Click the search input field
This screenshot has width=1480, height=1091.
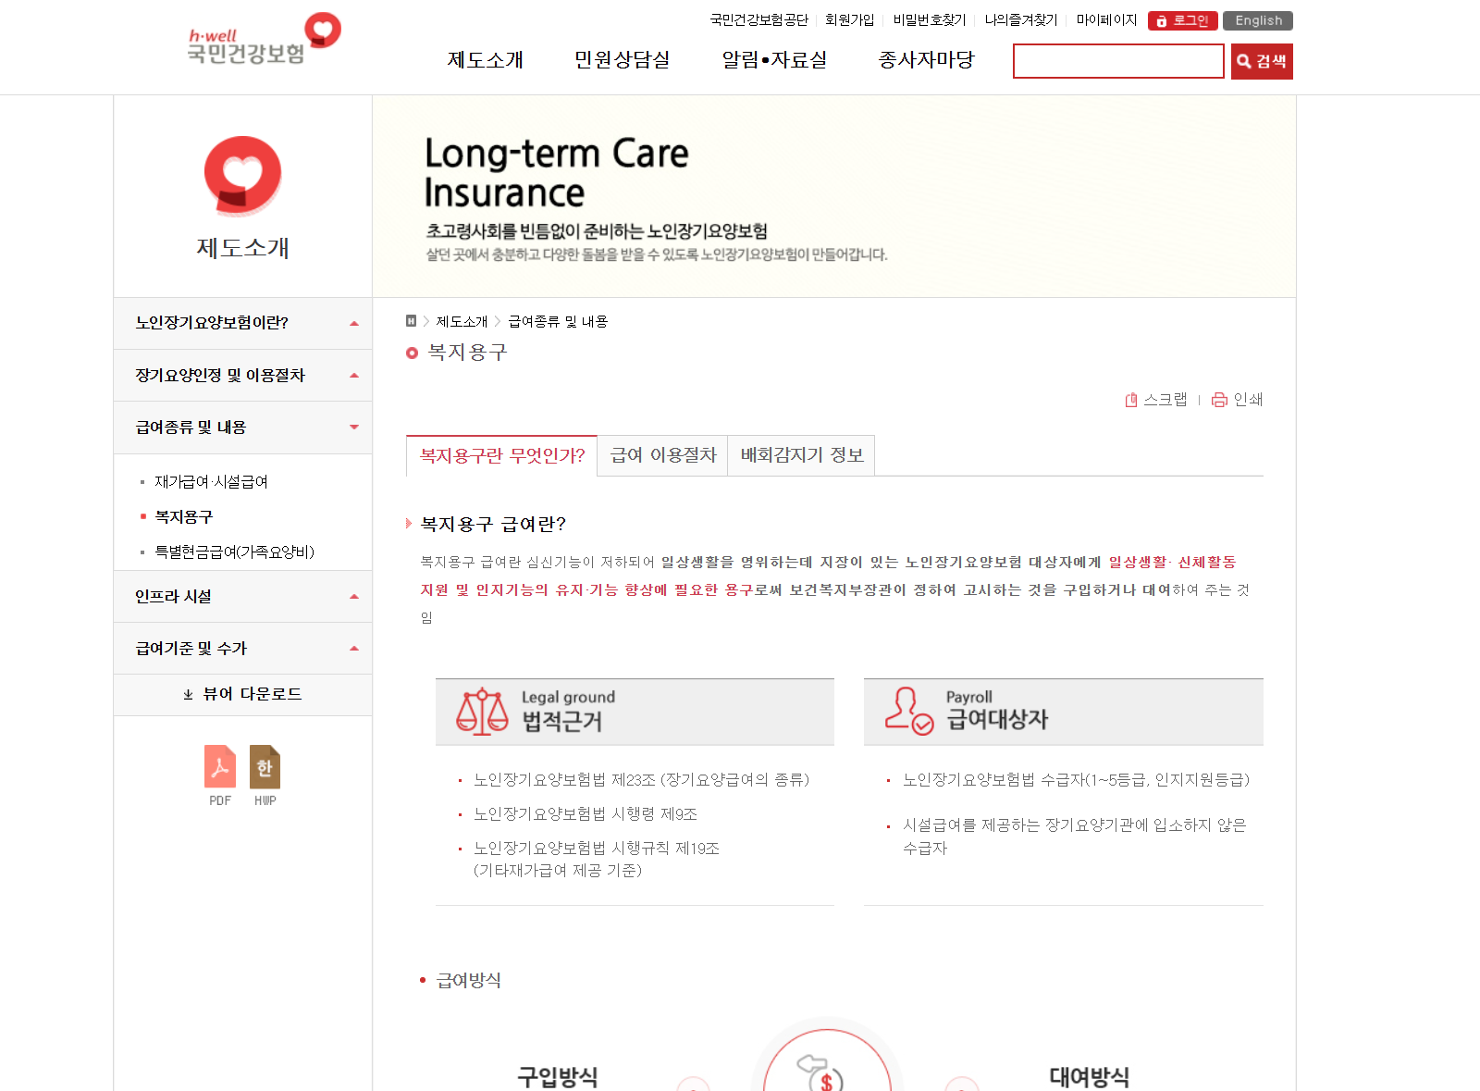tap(1118, 61)
